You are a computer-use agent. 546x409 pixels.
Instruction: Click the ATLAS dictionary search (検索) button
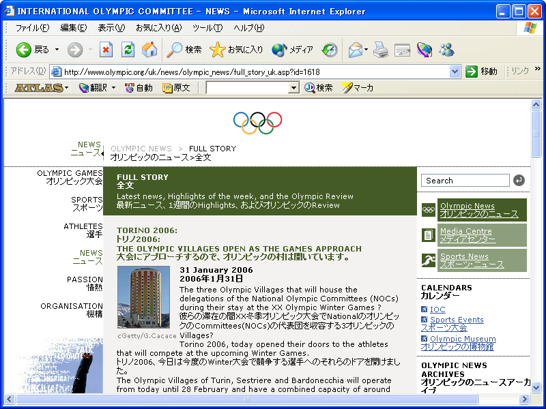pos(318,88)
